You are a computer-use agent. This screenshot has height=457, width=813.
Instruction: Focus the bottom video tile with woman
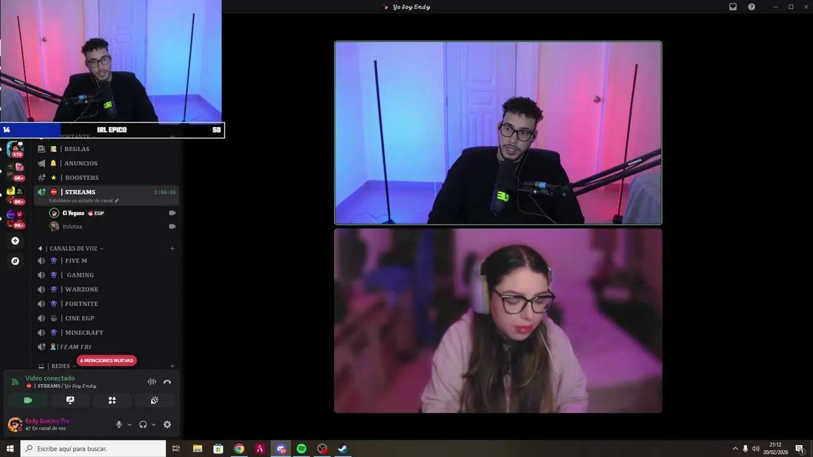[x=498, y=321]
